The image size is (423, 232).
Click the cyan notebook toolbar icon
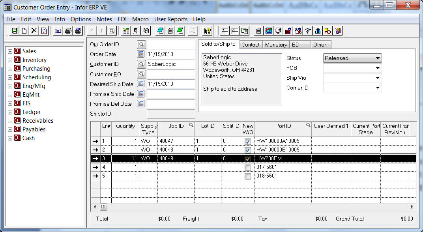pos(160,31)
